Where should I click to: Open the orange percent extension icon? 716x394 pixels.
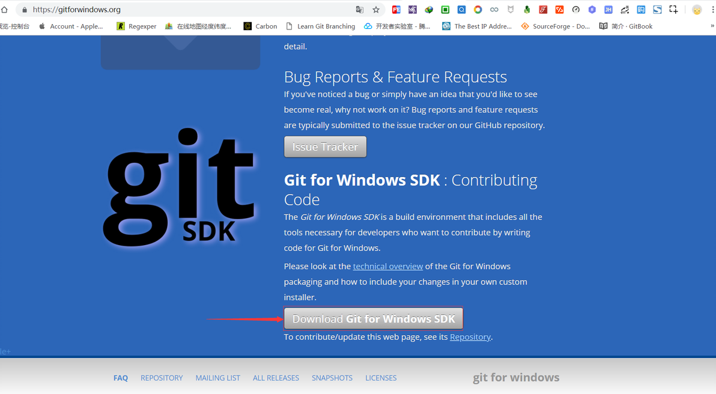pos(559,10)
